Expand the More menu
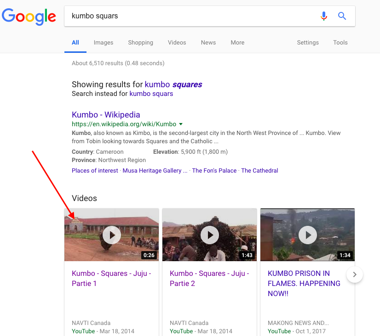Viewport: 380px width, 336px height. click(237, 43)
